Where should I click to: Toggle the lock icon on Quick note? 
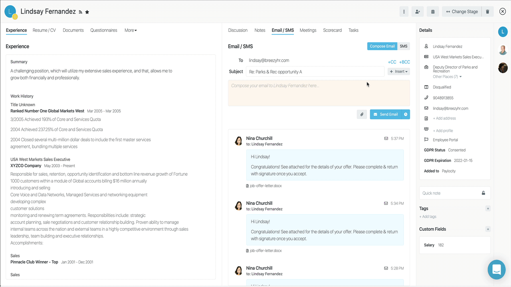(483, 193)
